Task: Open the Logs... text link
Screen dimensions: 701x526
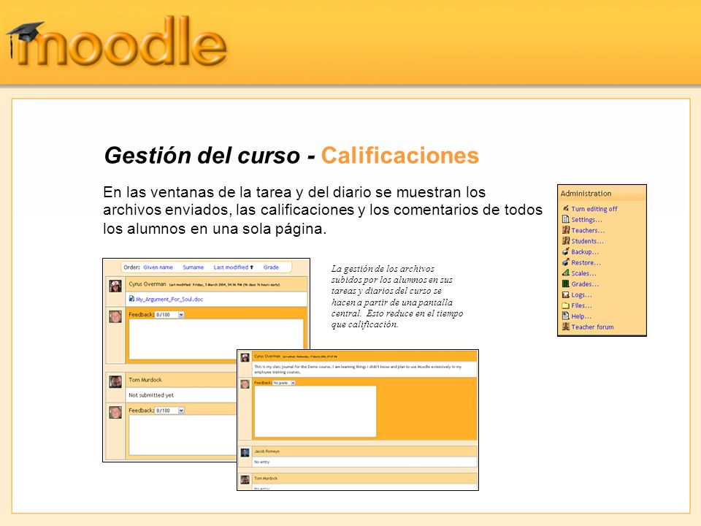Action: pyautogui.click(x=582, y=294)
